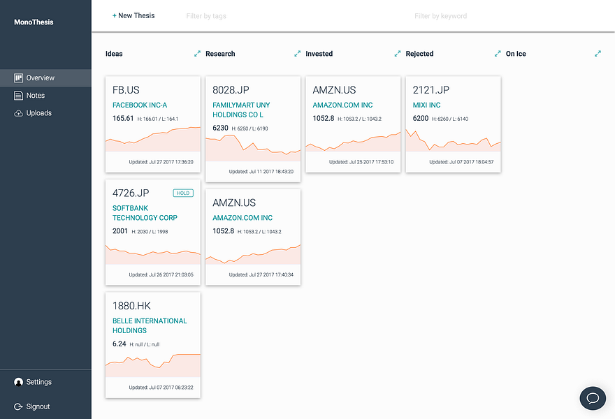Click the 2121.JP price chart
This screenshot has height=419, width=615.
453,140
